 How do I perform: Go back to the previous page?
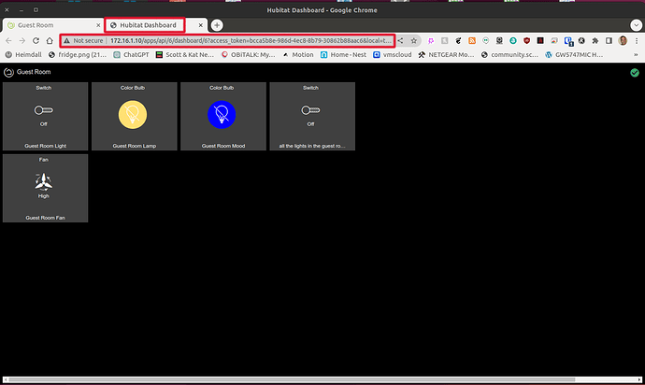coord(9,41)
